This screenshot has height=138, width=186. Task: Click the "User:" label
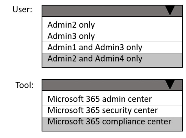pyautogui.click(x=22, y=10)
